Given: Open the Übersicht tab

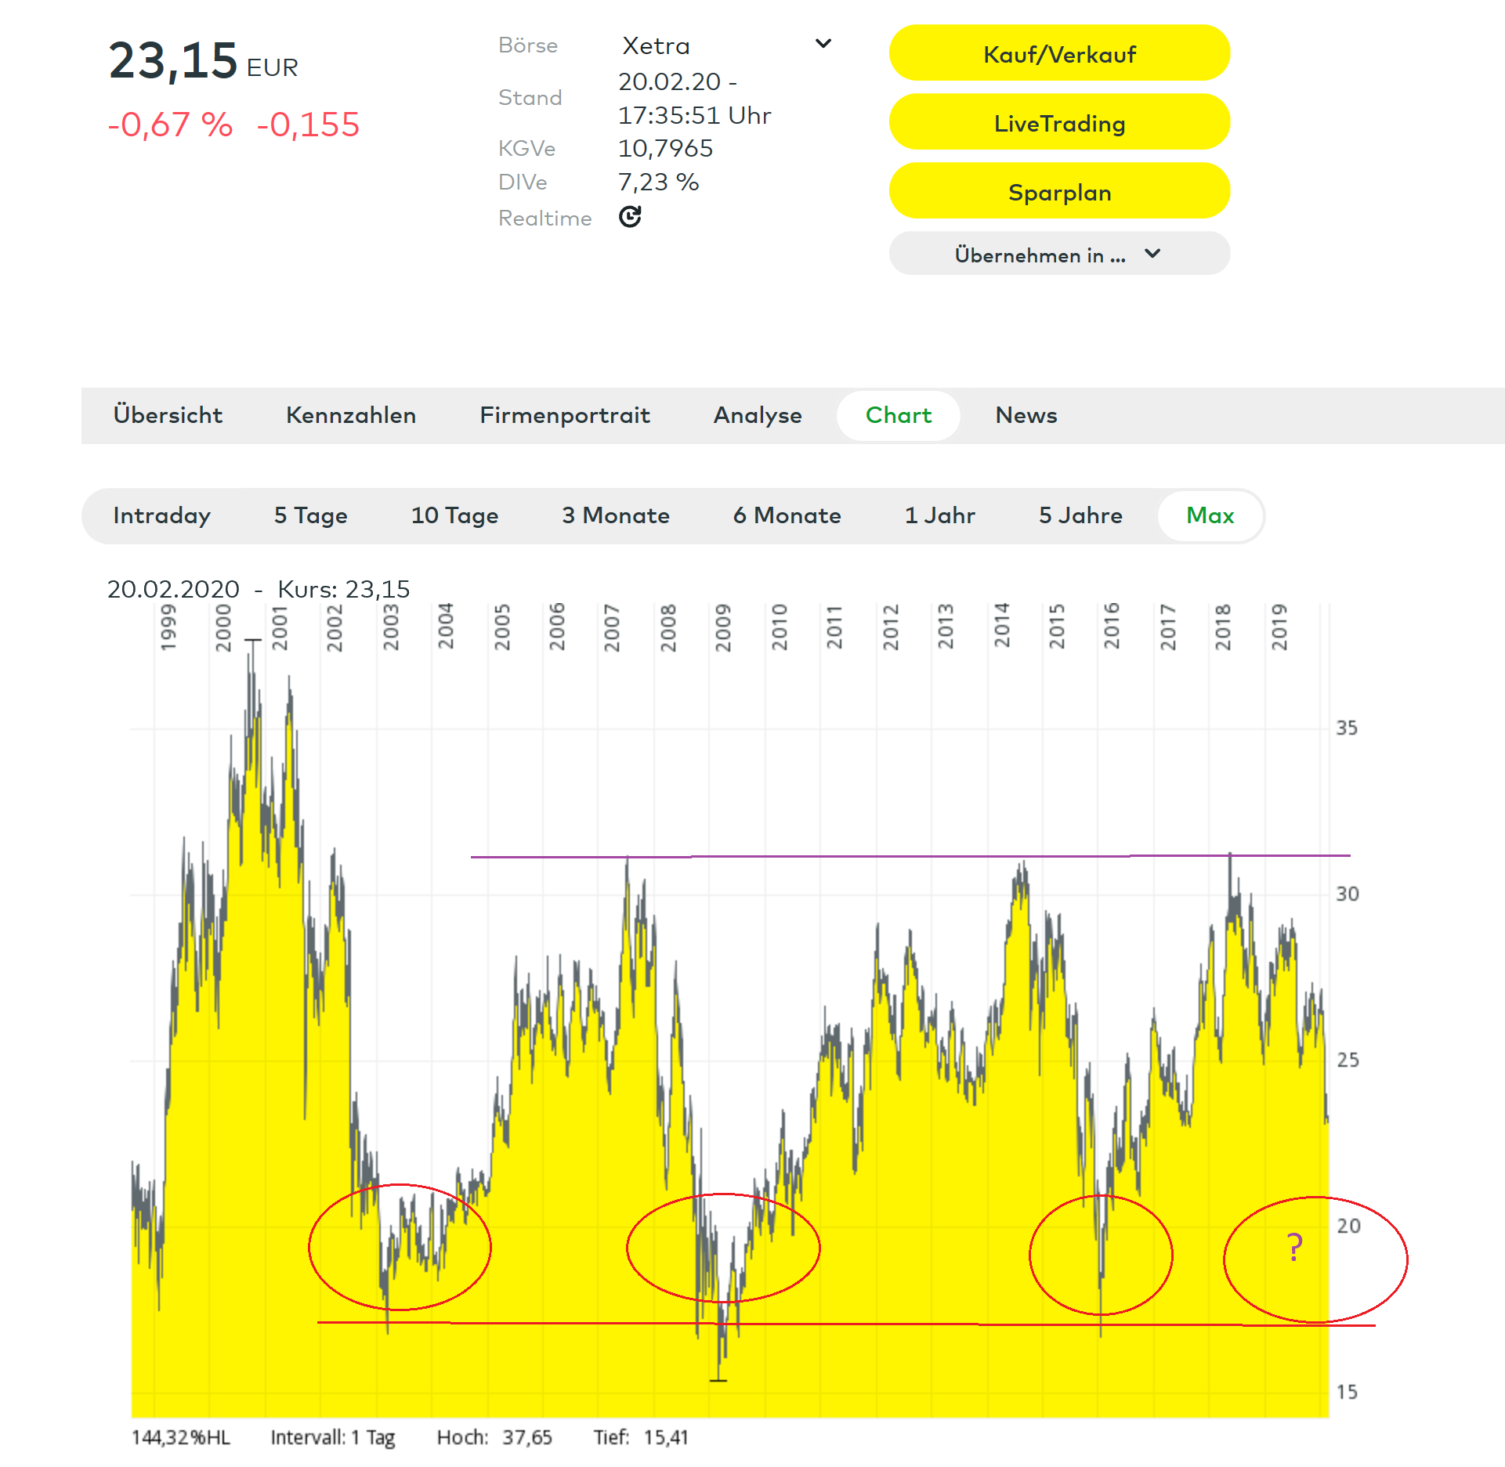Looking at the screenshot, I should (x=168, y=415).
